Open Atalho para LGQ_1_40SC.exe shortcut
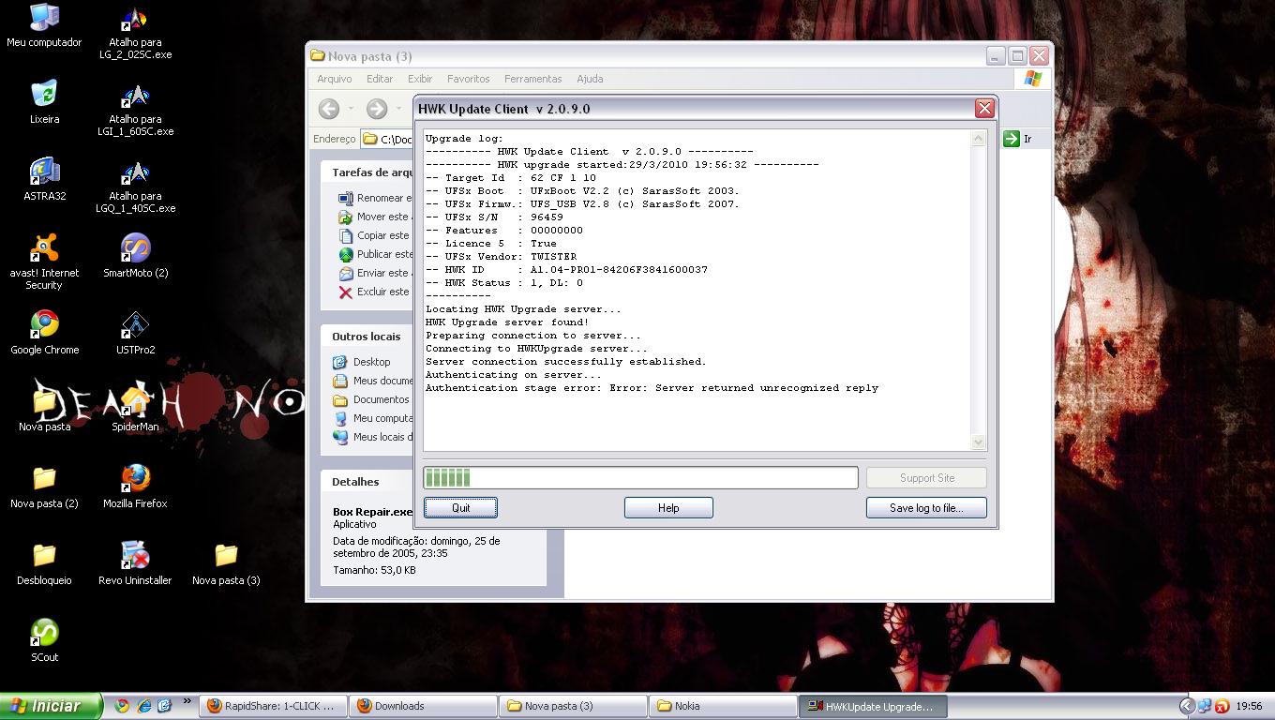This screenshot has width=1275, height=720. (x=136, y=186)
